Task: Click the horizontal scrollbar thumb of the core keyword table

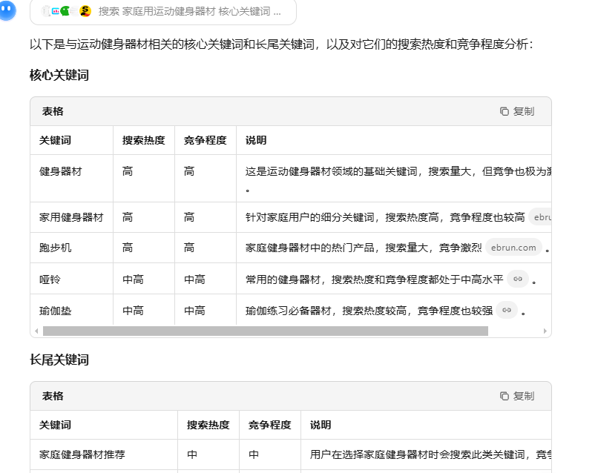Action: point(265,331)
